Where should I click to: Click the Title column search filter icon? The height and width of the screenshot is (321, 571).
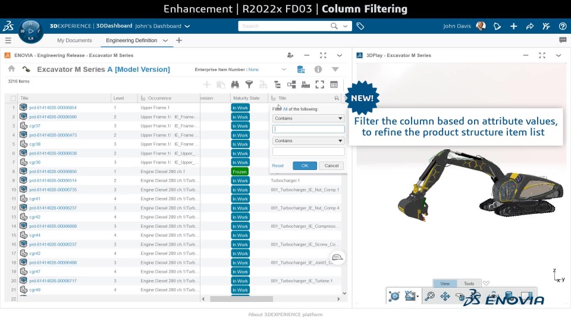[x=337, y=98]
